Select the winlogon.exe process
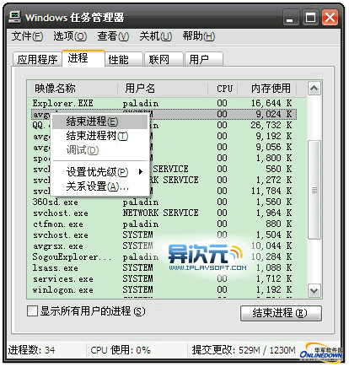 point(163,289)
